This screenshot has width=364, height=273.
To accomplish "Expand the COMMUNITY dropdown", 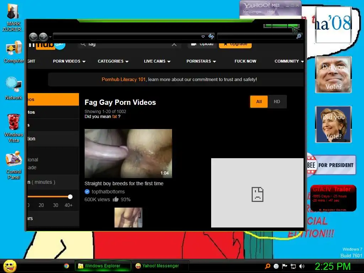I will click(x=289, y=61).
